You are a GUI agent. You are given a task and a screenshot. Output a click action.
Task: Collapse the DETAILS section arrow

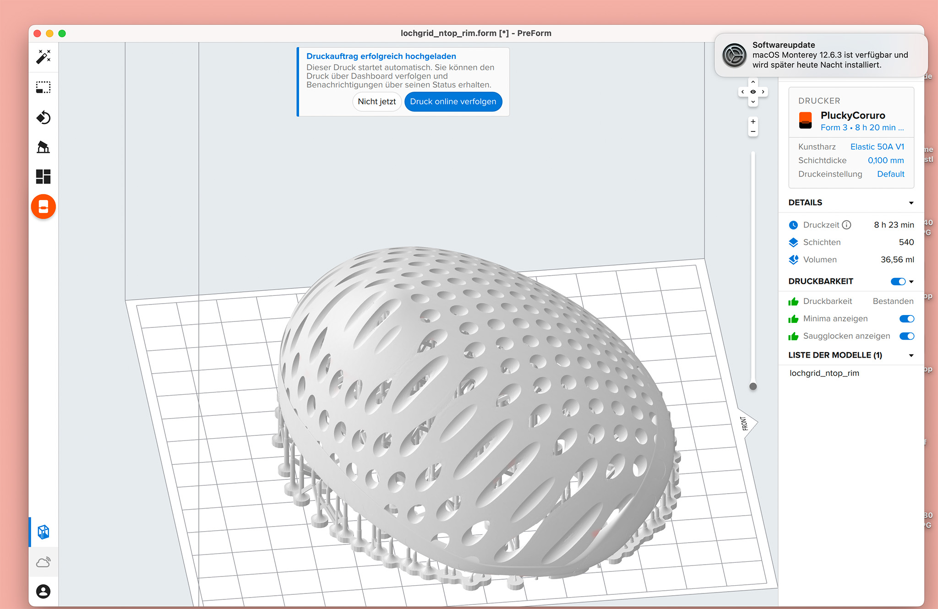click(x=911, y=203)
